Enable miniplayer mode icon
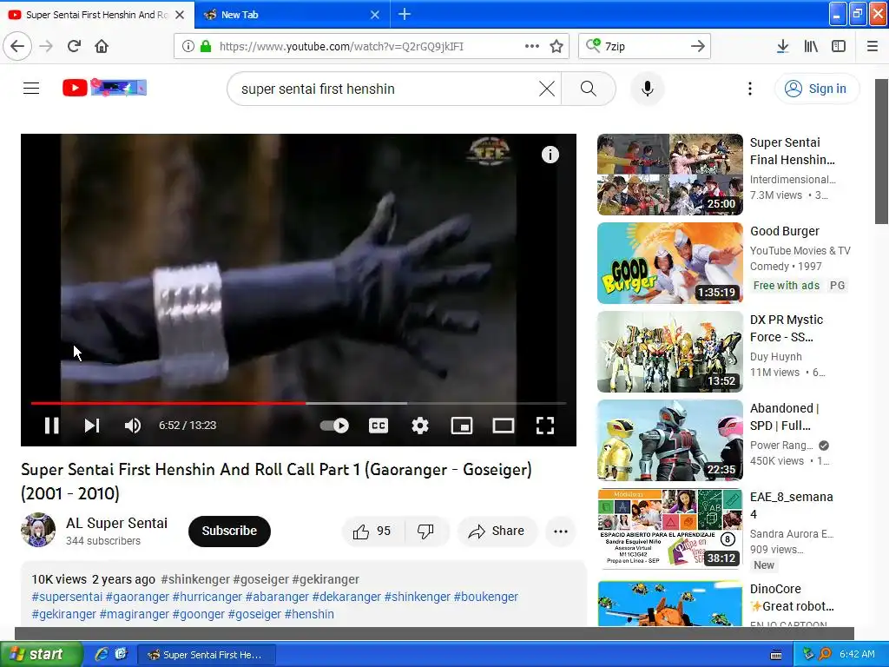The image size is (889, 667). point(462,426)
